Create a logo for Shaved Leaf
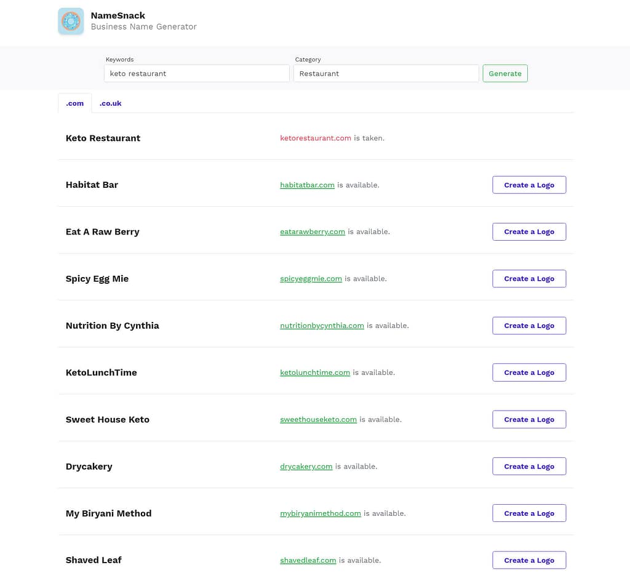 (528, 560)
